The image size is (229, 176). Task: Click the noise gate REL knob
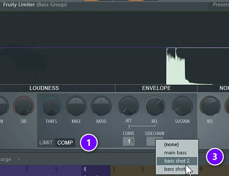tap(210, 106)
